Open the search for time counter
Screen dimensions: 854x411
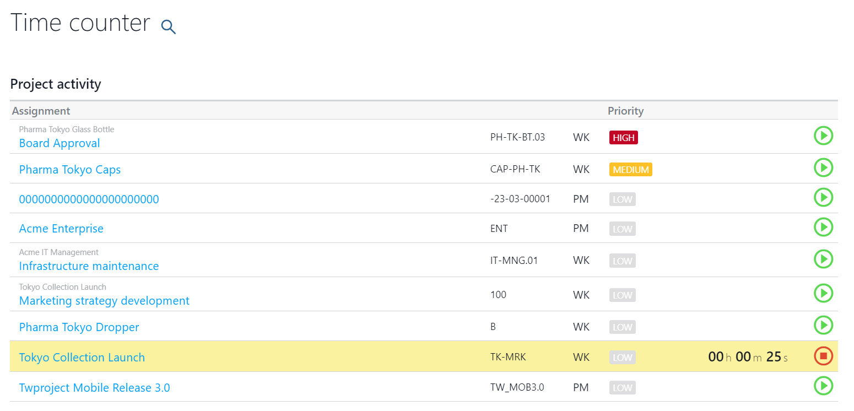167,26
